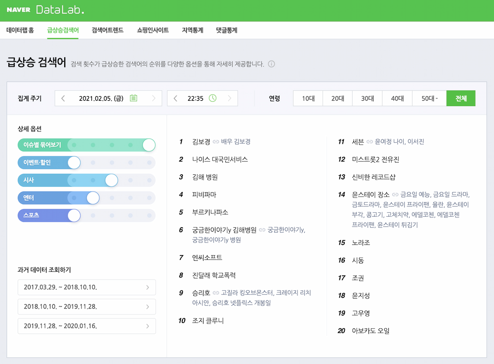
Task: Open the 댓글통계 tab
Action: pyautogui.click(x=227, y=30)
